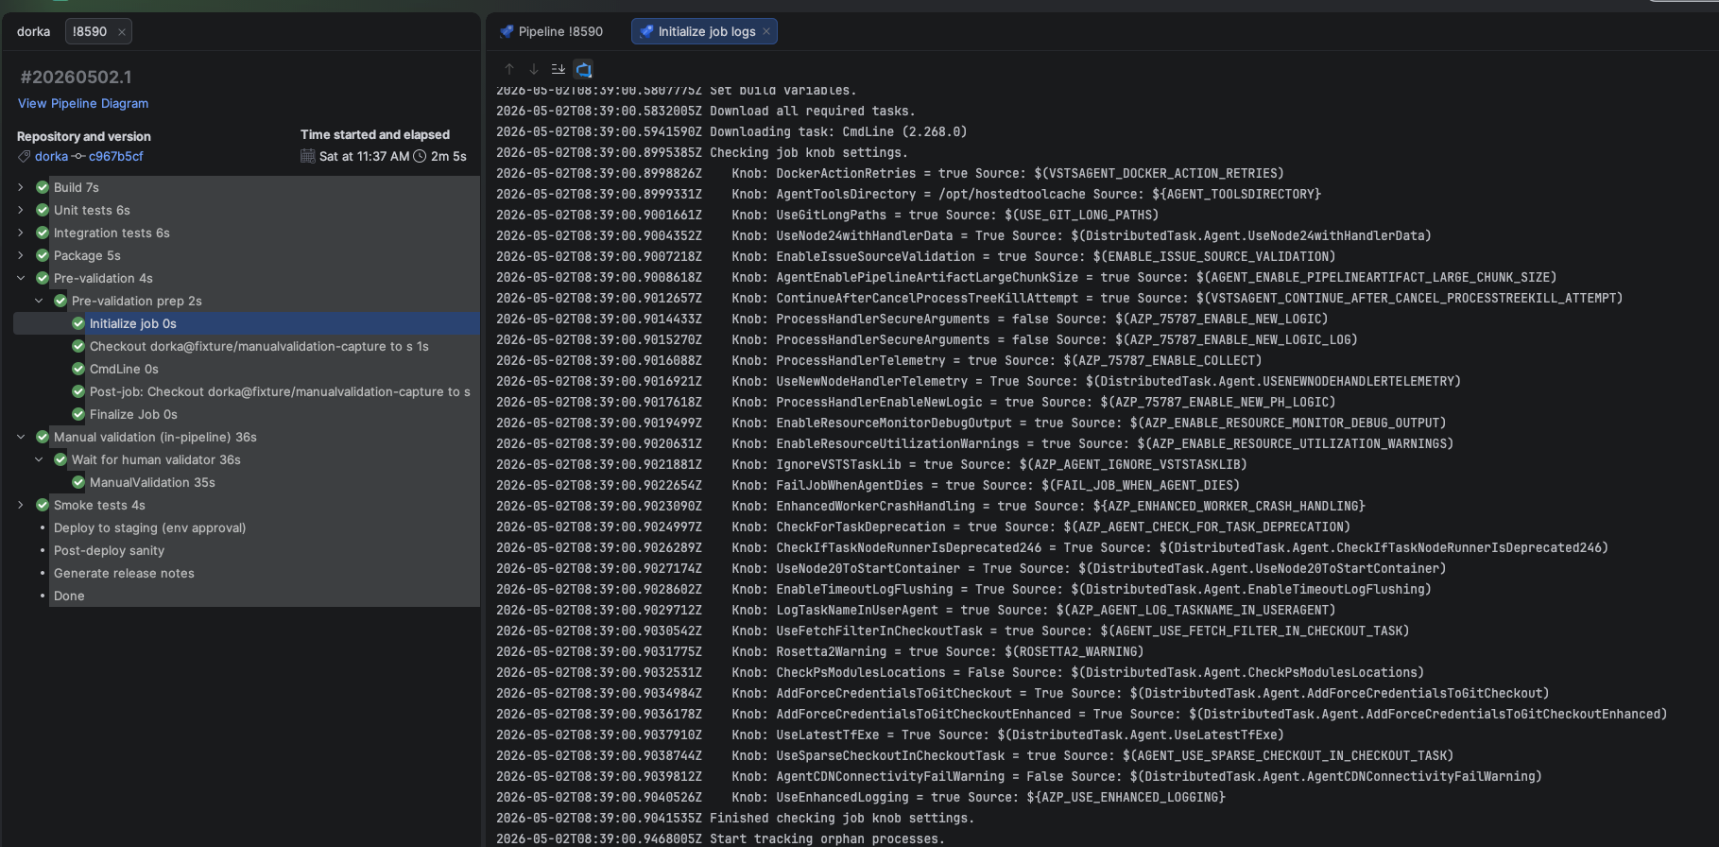Expand the Integration tests 6s stage
This screenshot has height=847, width=1719.
click(x=21, y=233)
